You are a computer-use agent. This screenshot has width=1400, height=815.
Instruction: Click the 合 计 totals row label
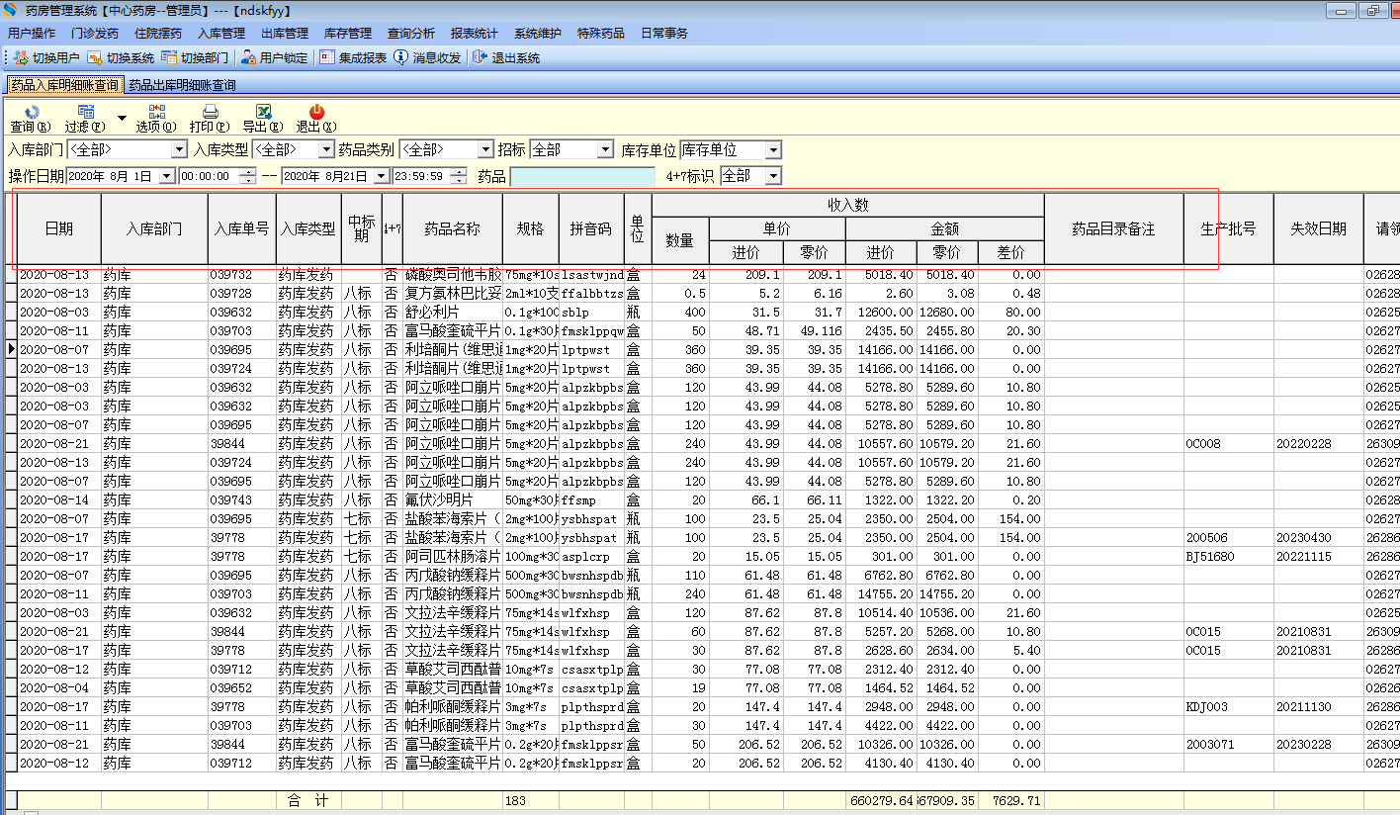[306, 800]
